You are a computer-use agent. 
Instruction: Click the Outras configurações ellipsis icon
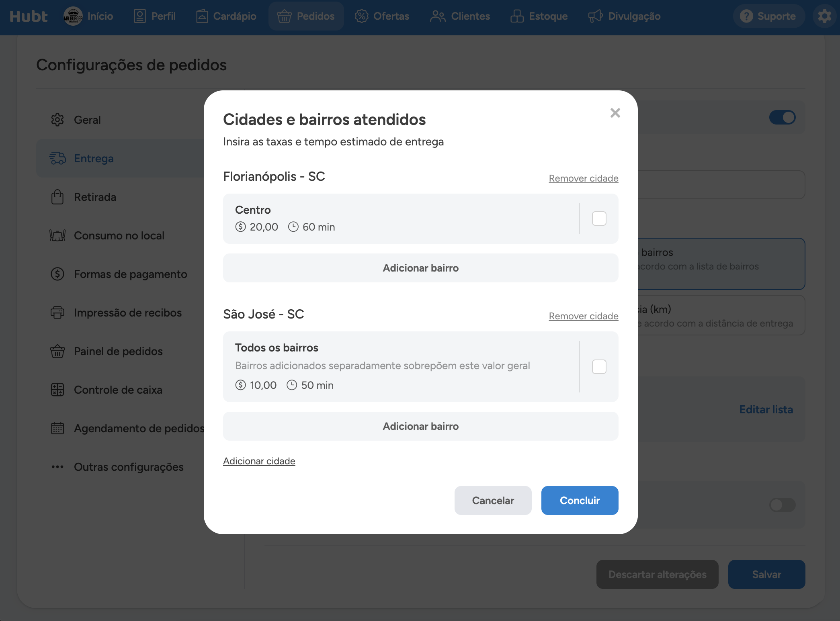(57, 467)
